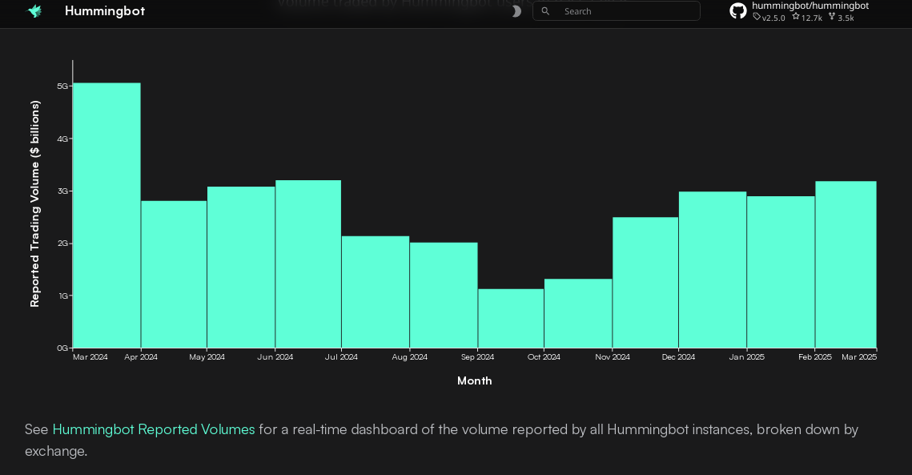This screenshot has height=475, width=912.
Task: Click the Hummingbot site title text
Action: tap(105, 11)
